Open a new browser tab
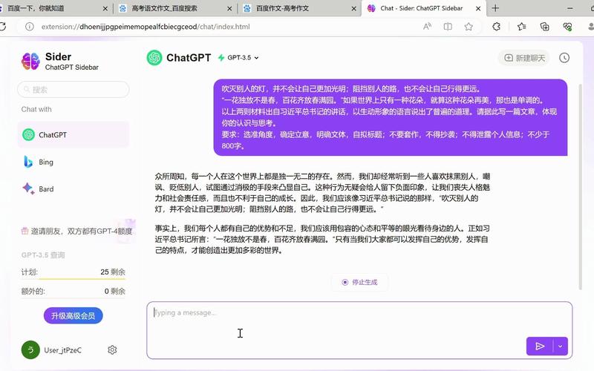The height and width of the screenshot is (371, 594). pos(495,8)
